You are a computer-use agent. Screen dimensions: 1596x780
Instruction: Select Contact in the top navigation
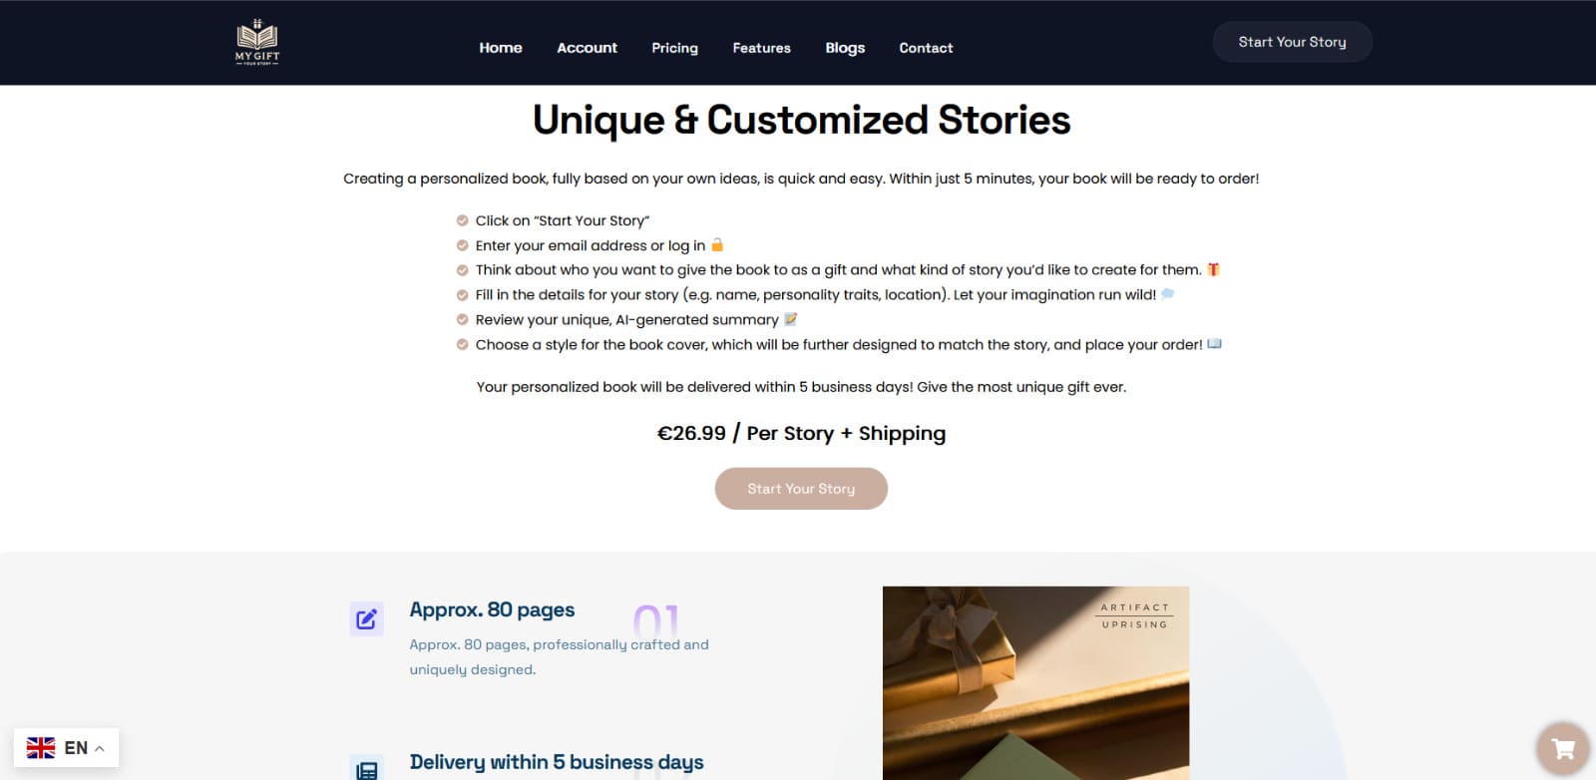click(926, 48)
